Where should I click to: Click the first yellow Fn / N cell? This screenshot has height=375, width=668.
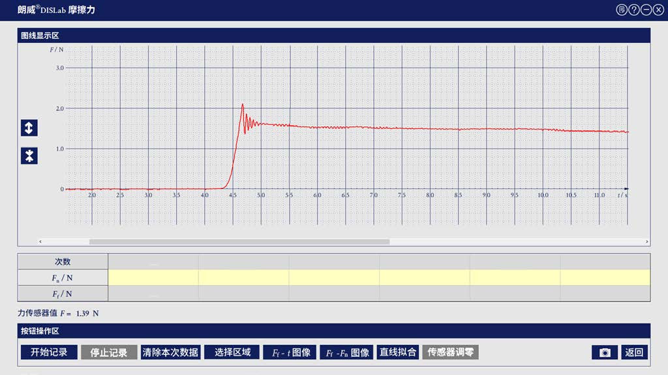(x=153, y=277)
